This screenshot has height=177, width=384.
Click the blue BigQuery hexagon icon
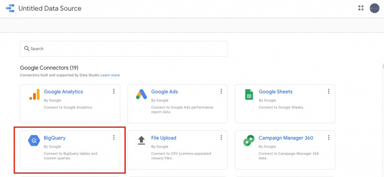pyautogui.click(x=34, y=141)
